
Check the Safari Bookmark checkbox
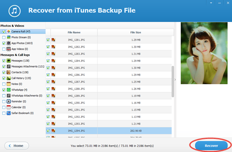click(4, 113)
